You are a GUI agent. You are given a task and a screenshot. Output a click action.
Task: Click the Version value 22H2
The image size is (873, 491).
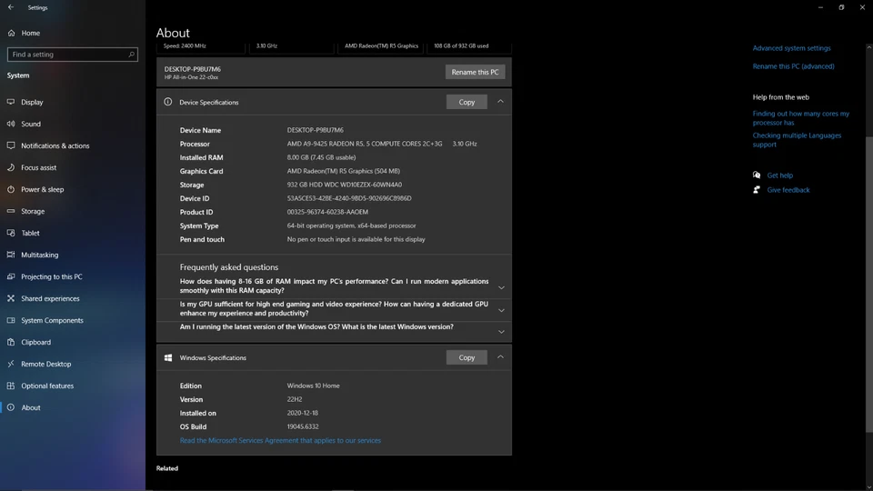point(295,399)
